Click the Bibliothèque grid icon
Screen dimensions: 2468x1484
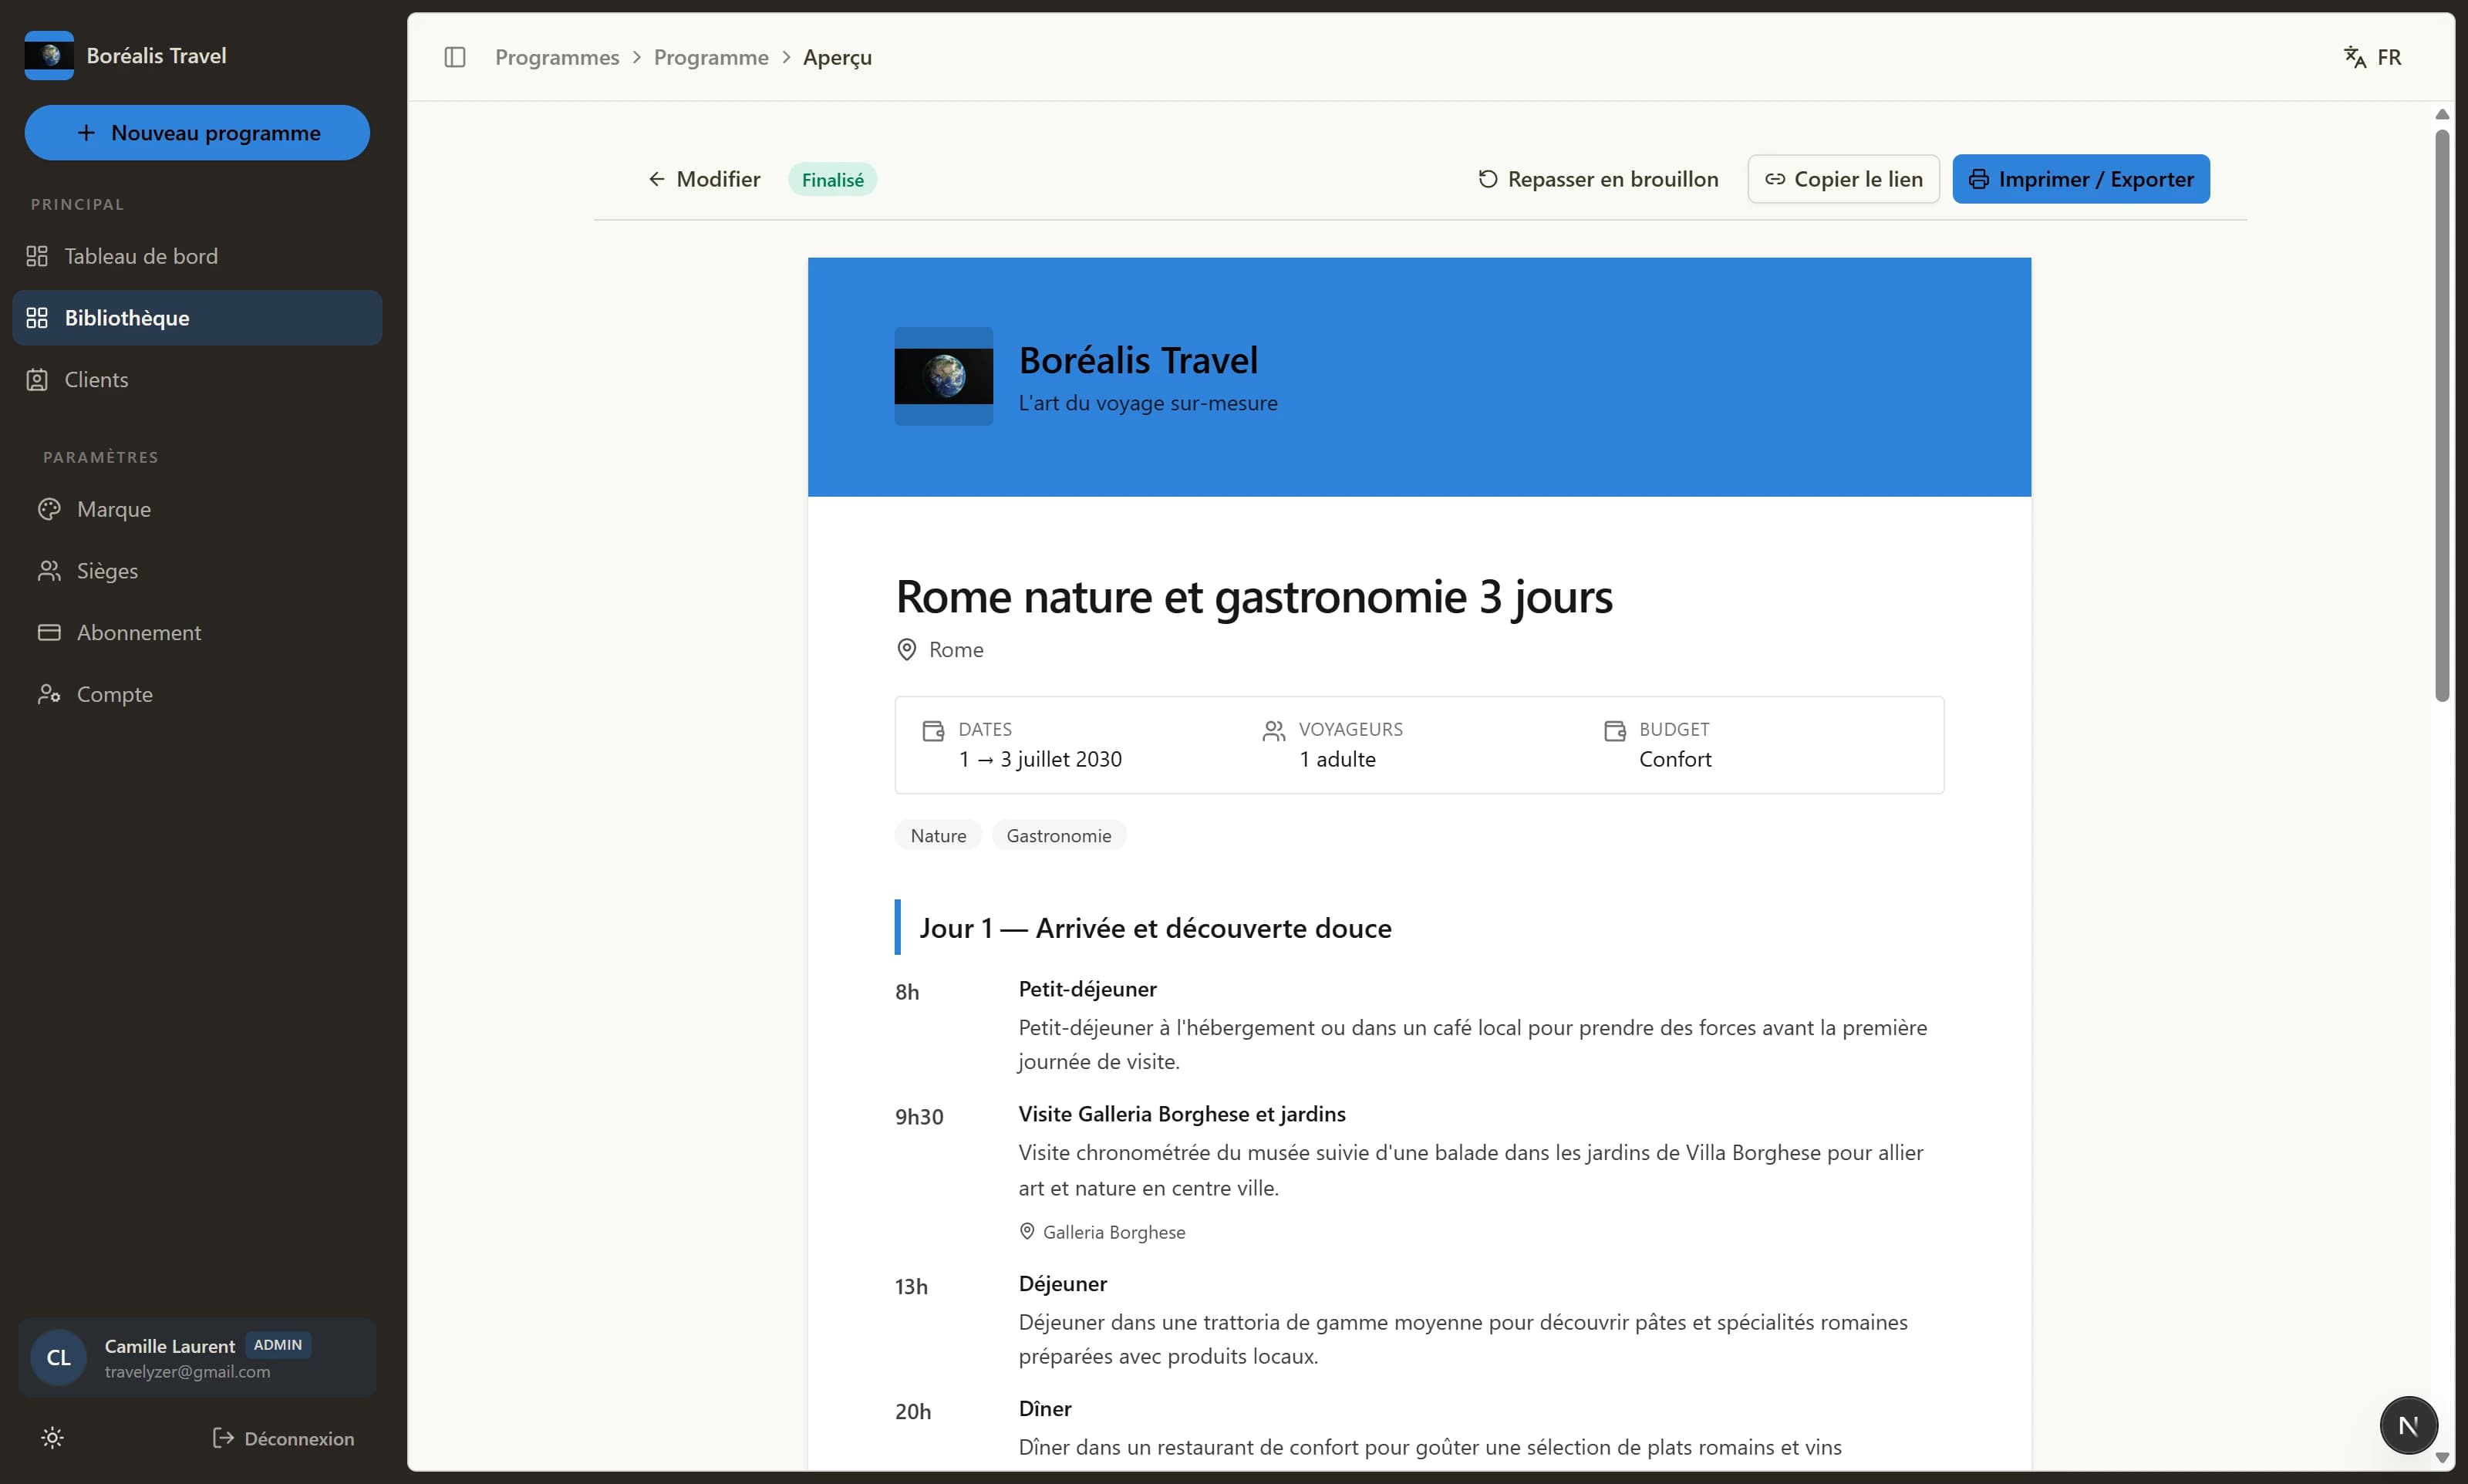[x=37, y=318]
